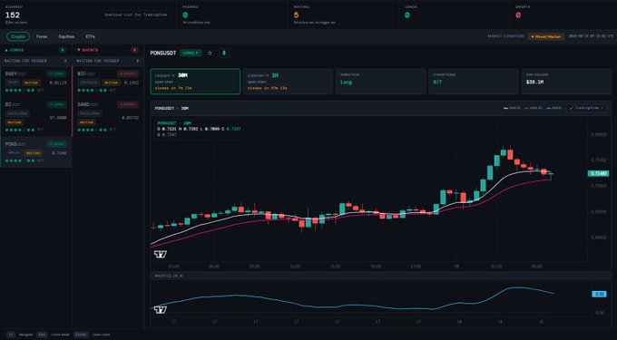Select the ETFs tab
Viewport: 617px width, 340px height.
[x=90, y=36]
